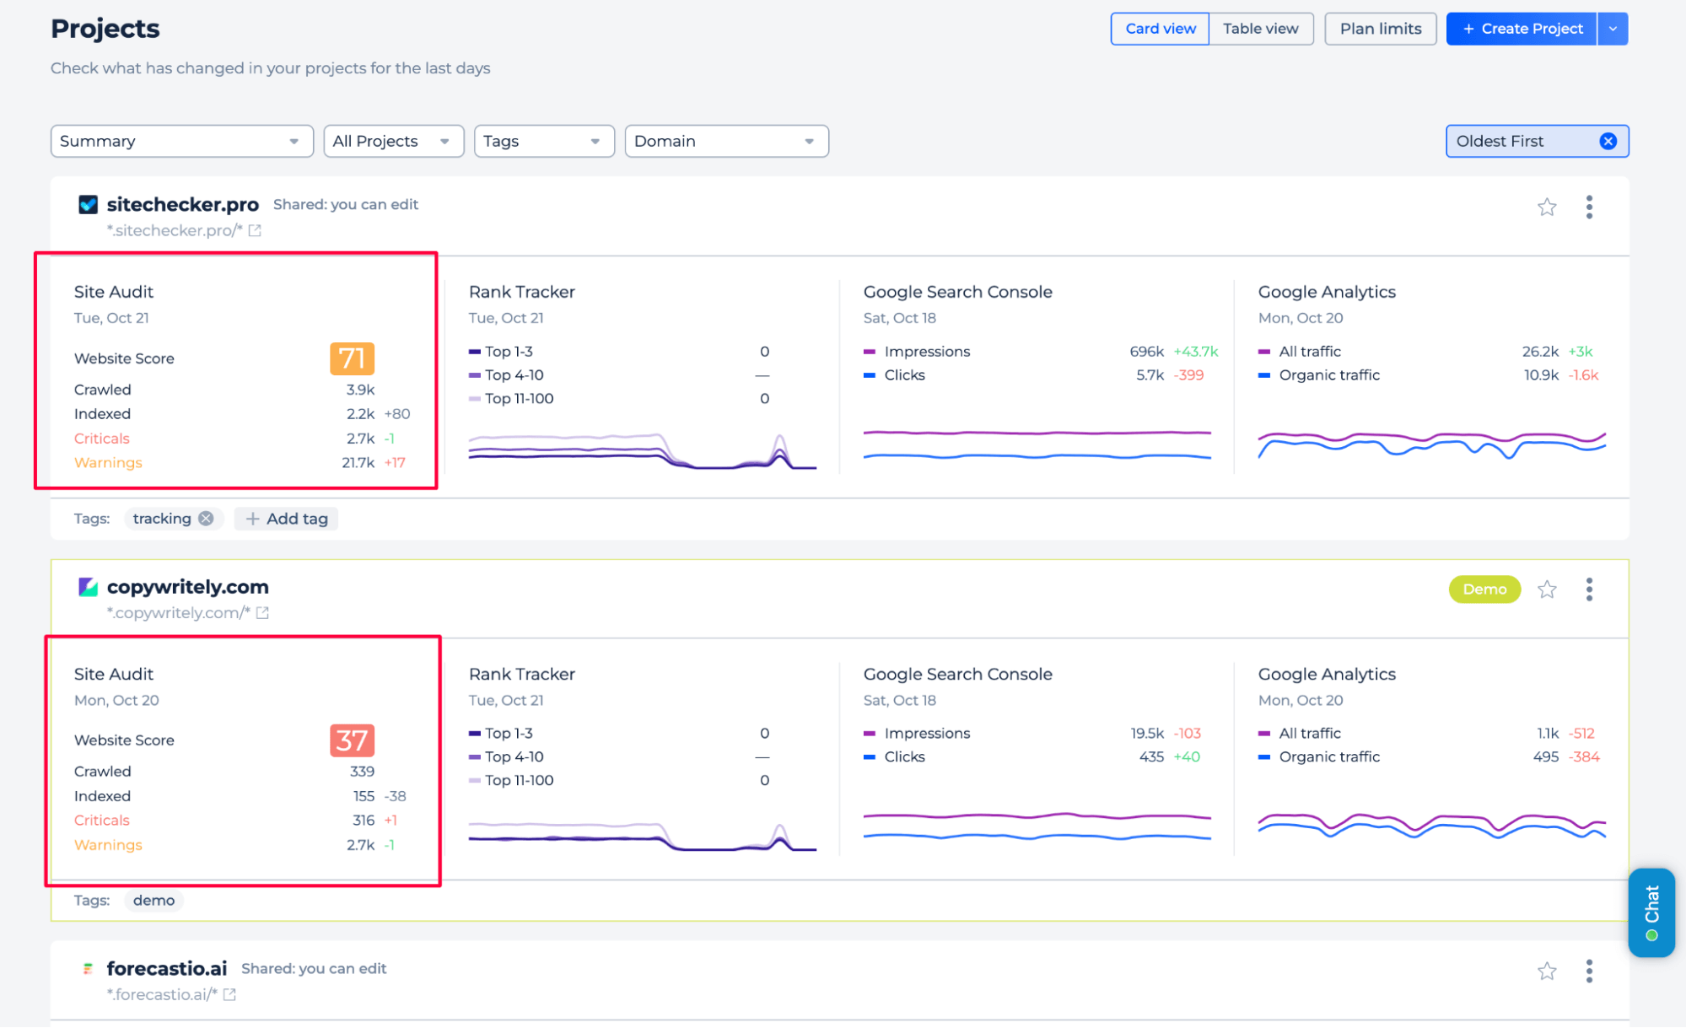Click Add tag on sitechecker.pro
Screen dimensions: 1686x1028
(x=287, y=519)
